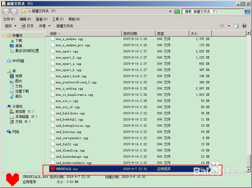Screen dimensions: 252x188
Task: Click the file icon of mus_zz_megalovania.ogg
Action: 53,94
